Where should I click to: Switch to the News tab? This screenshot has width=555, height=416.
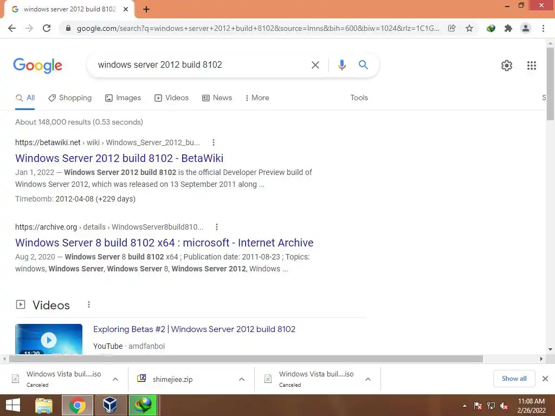[x=217, y=98]
